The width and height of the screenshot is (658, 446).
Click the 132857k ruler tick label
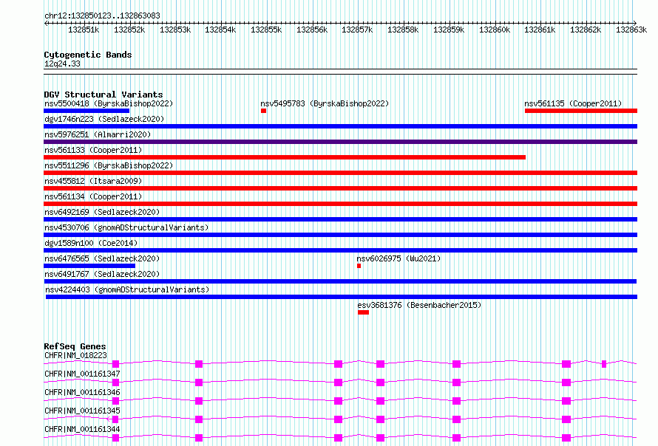pyautogui.click(x=357, y=30)
